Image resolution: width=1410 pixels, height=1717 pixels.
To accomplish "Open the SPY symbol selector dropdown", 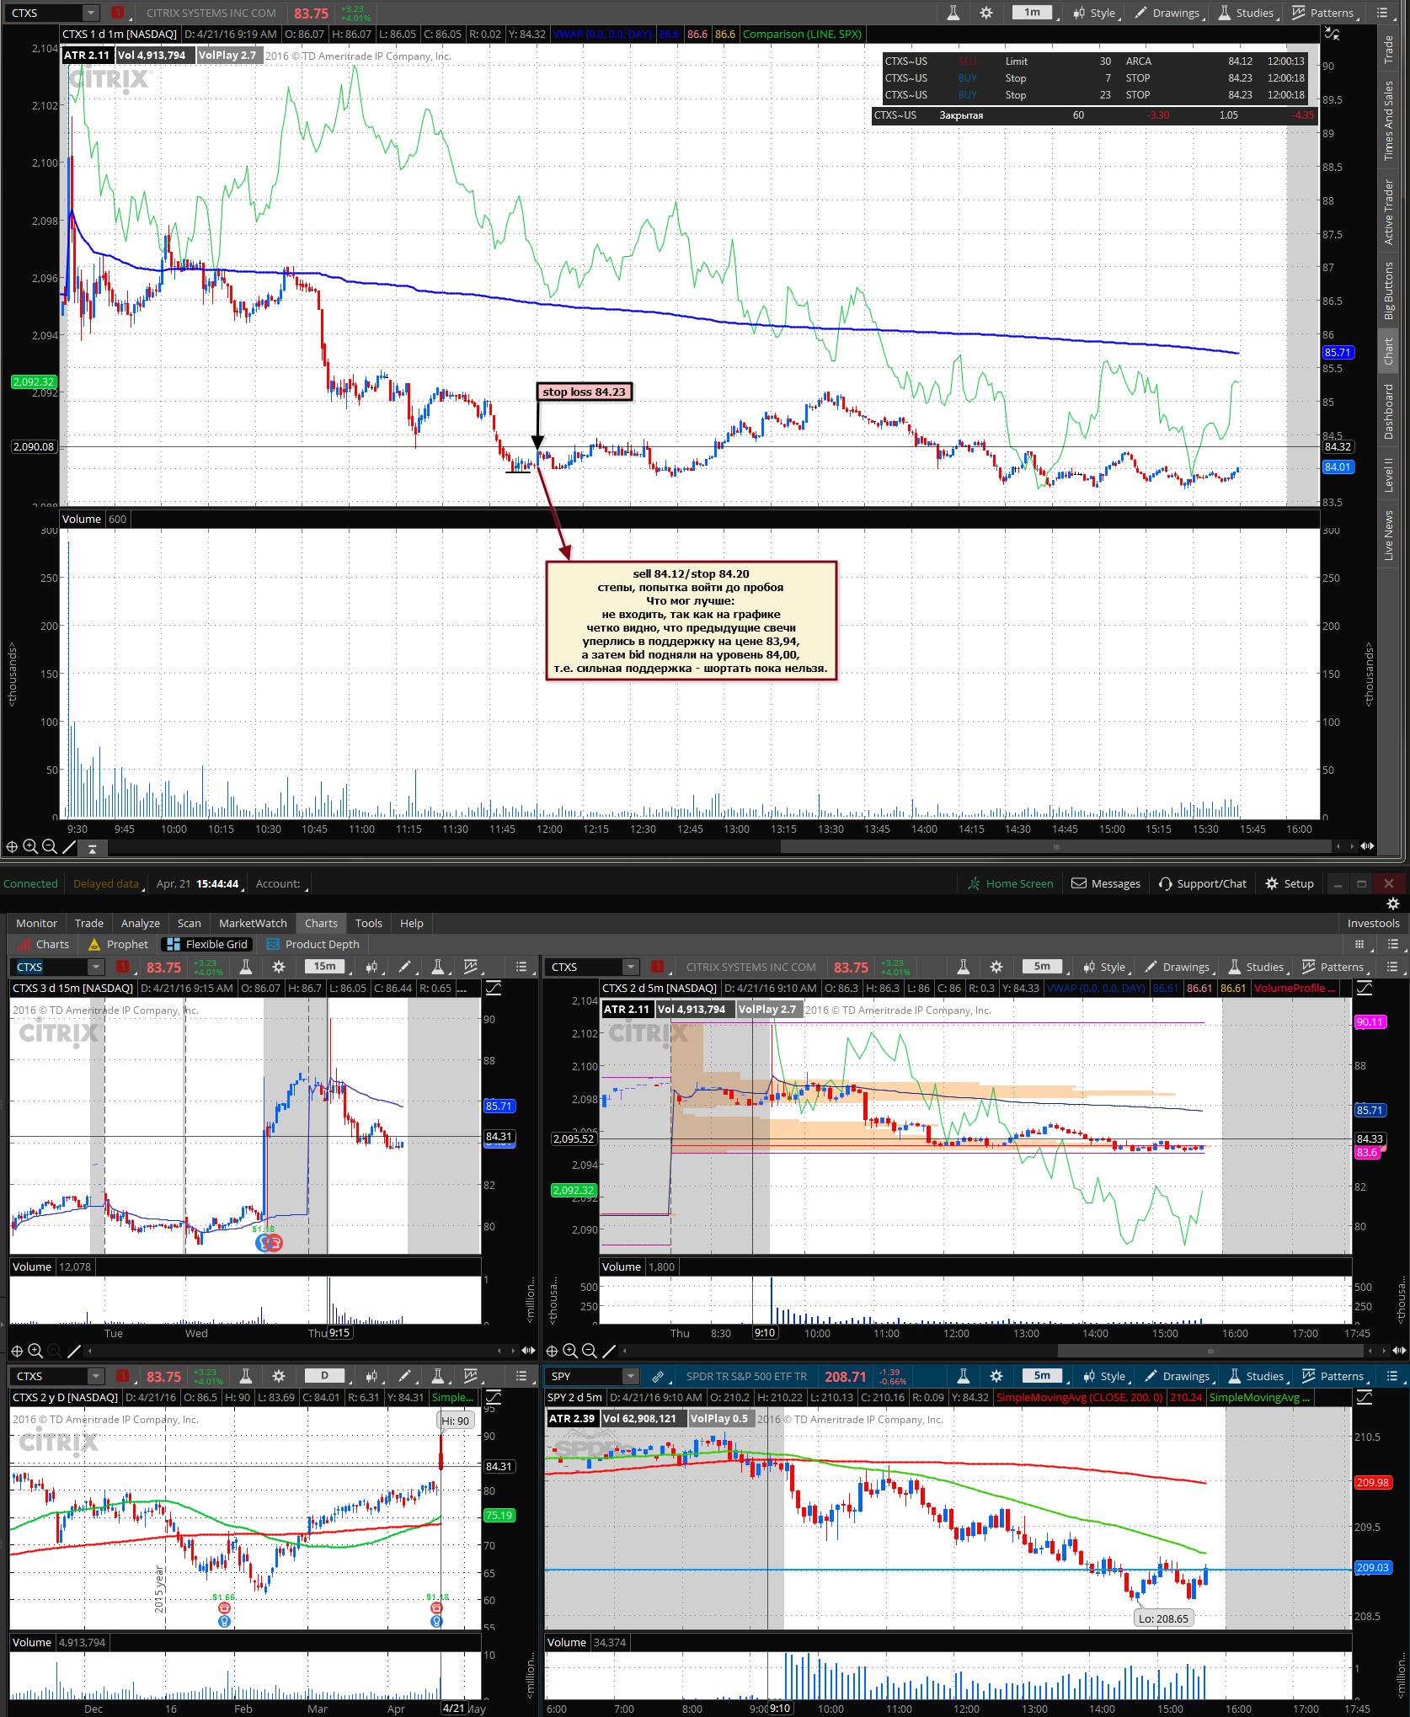I will point(630,1376).
